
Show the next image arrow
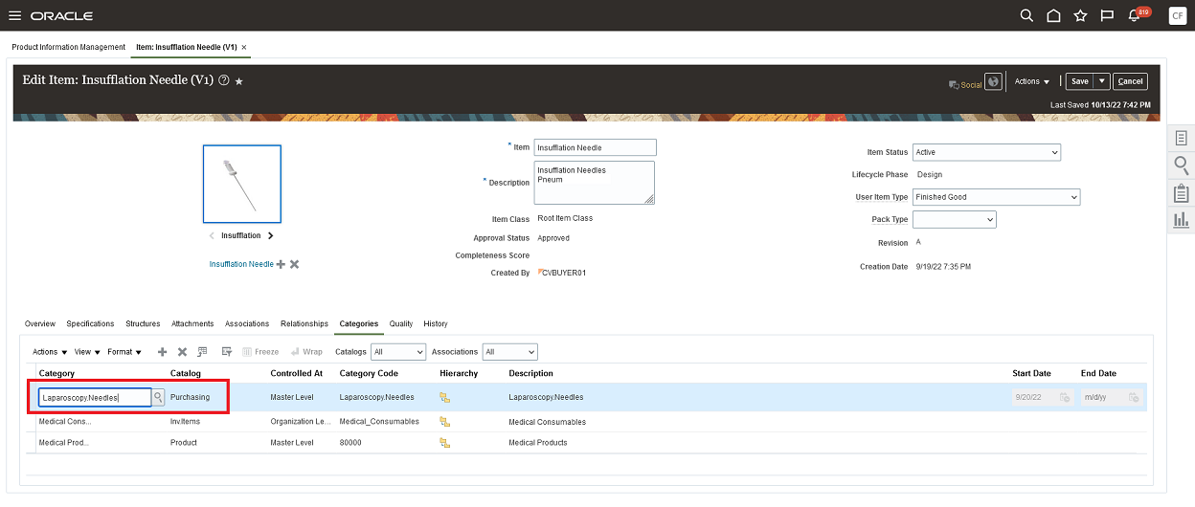(271, 235)
